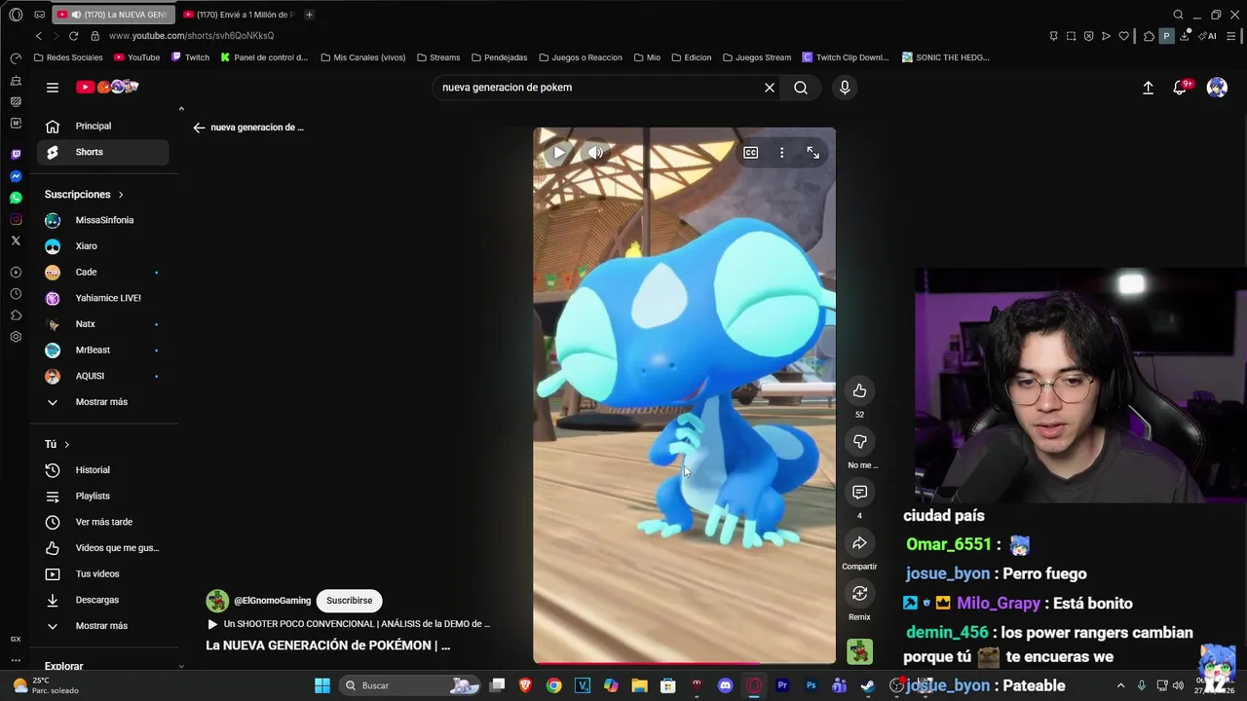Open Ver más tarde

coord(103,522)
